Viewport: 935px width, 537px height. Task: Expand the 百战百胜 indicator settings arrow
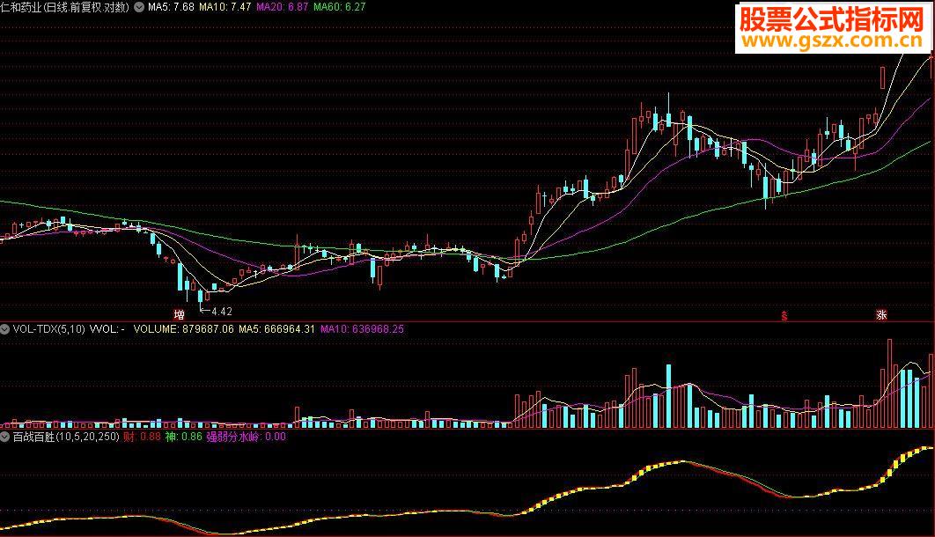click(x=4, y=437)
